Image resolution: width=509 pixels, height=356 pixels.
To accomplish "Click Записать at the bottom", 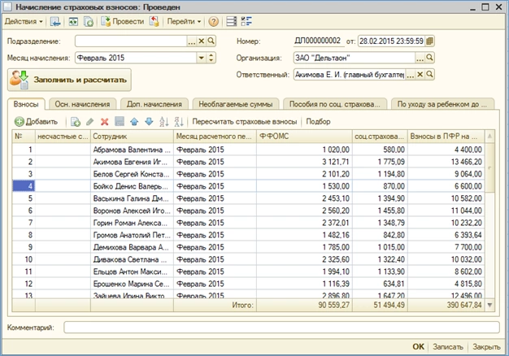I will [x=448, y=345].
